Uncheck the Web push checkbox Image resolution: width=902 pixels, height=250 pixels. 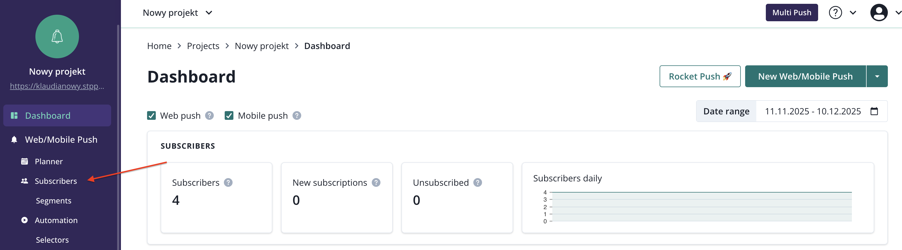tap(151, 115)
